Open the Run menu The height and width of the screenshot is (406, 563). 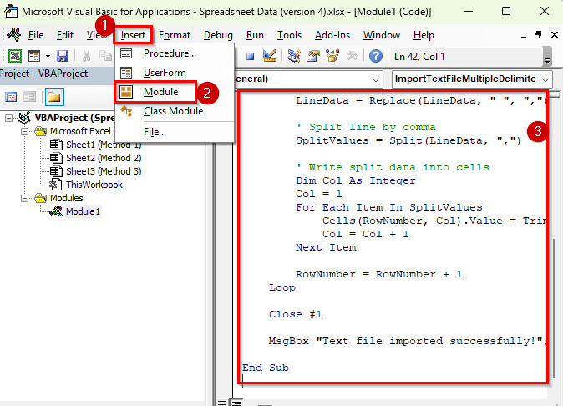[255, 35]
